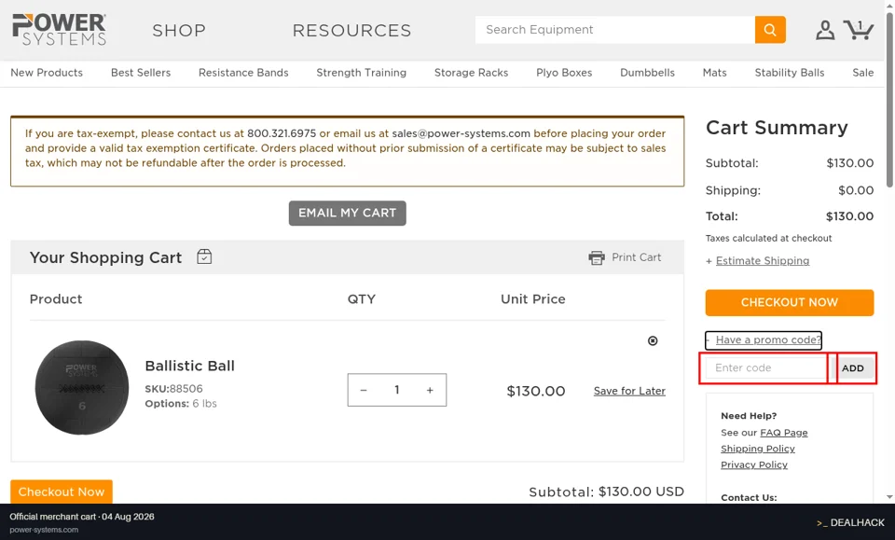The height and width of the screenshot is (540, 895).
Task: Remove Ballistic Ball with the X icon
Action: [653, 340]
